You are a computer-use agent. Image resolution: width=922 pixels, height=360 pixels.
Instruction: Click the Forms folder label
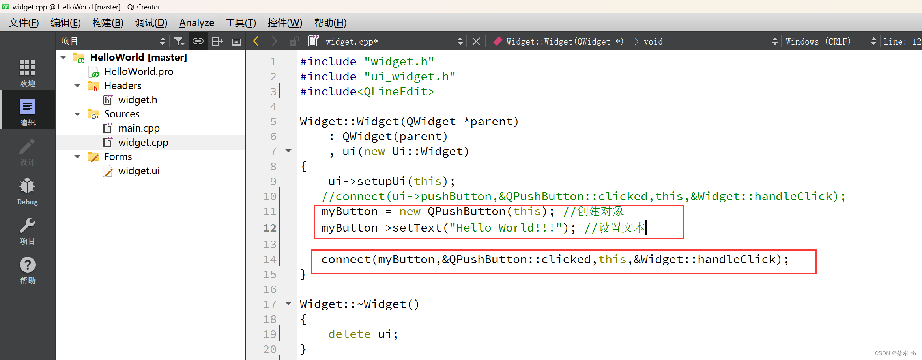[118, 157]
